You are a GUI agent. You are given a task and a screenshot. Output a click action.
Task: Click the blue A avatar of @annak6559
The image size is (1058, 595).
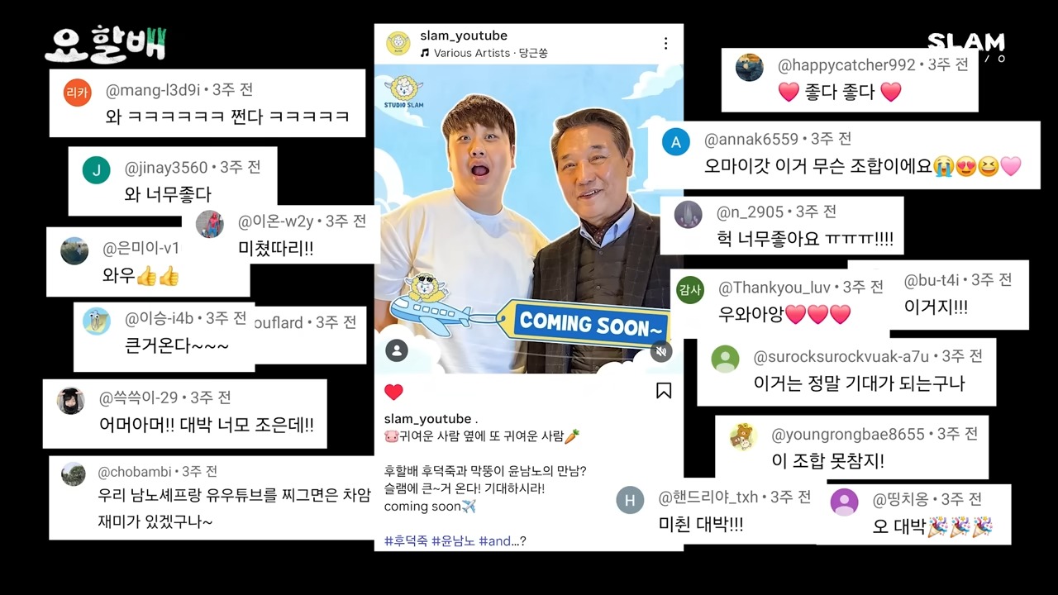point(676,142)
